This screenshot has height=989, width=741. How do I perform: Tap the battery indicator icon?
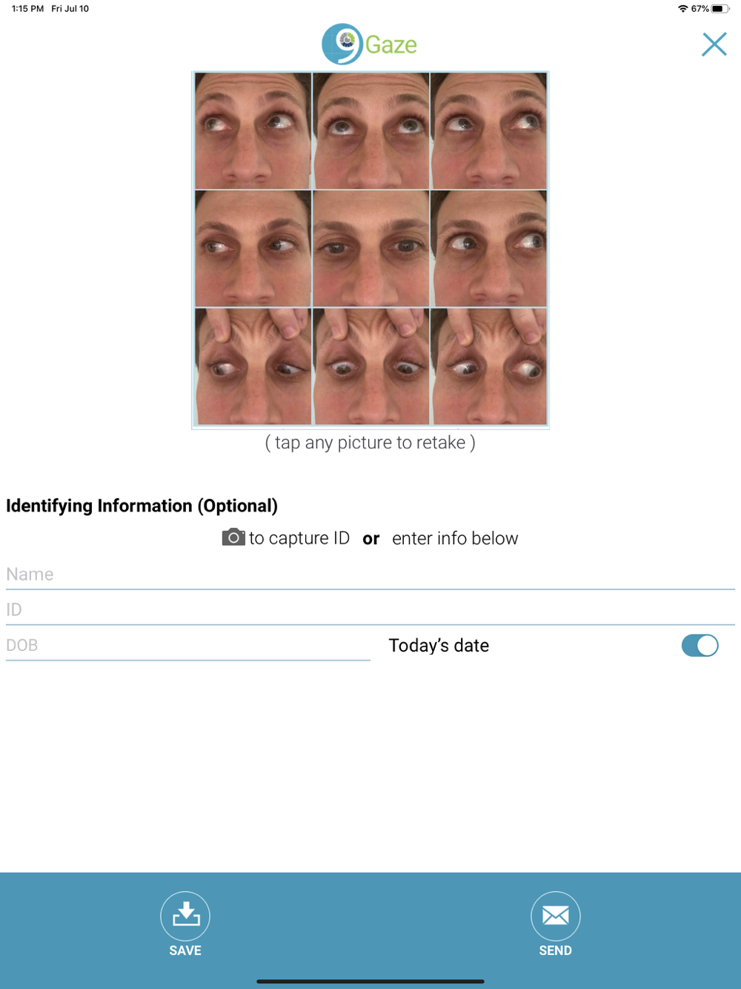[x=720, y=9]
